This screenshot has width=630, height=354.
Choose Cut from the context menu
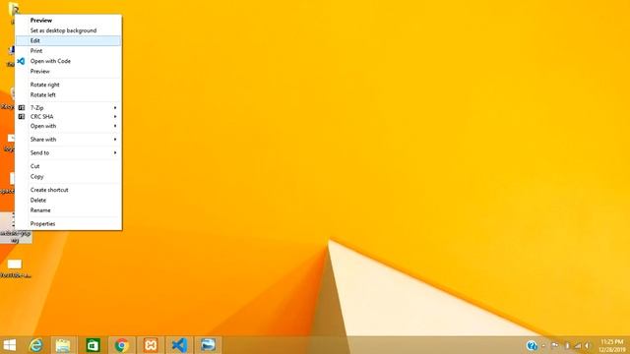point(35,166)
